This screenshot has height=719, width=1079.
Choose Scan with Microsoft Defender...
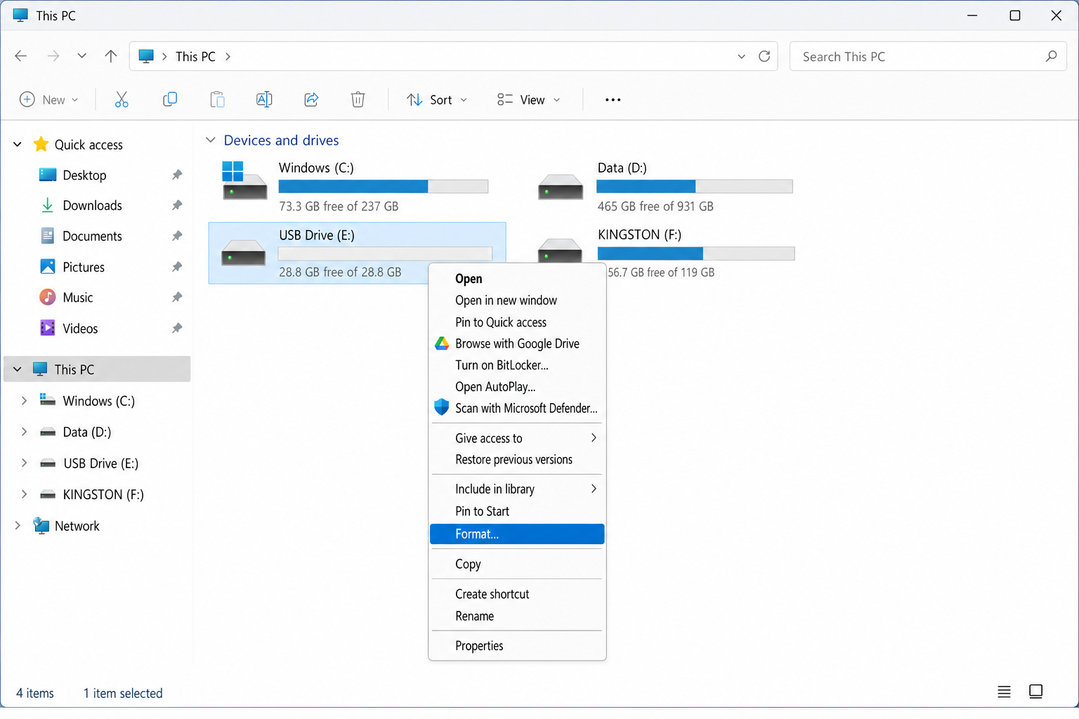(517, 409)
